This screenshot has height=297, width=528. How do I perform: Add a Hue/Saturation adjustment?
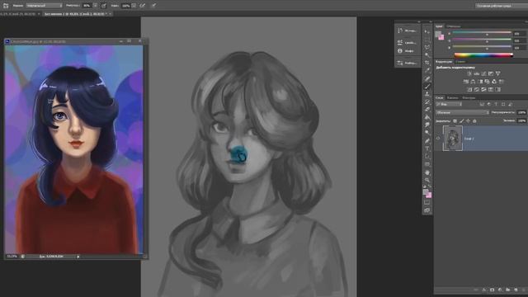click(465, 82)
